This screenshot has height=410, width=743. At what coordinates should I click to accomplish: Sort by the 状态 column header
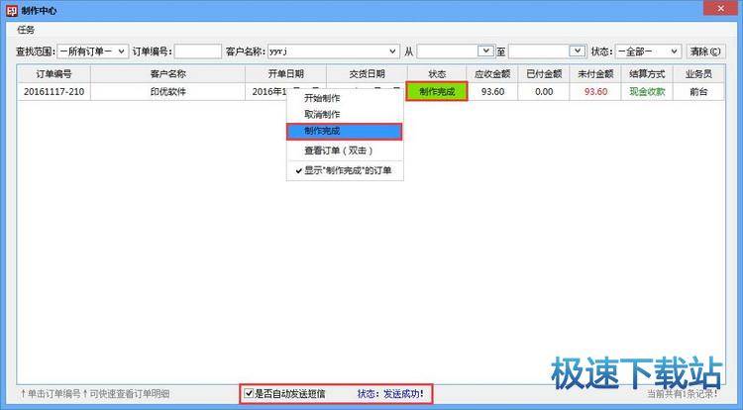tap(437, 74)
